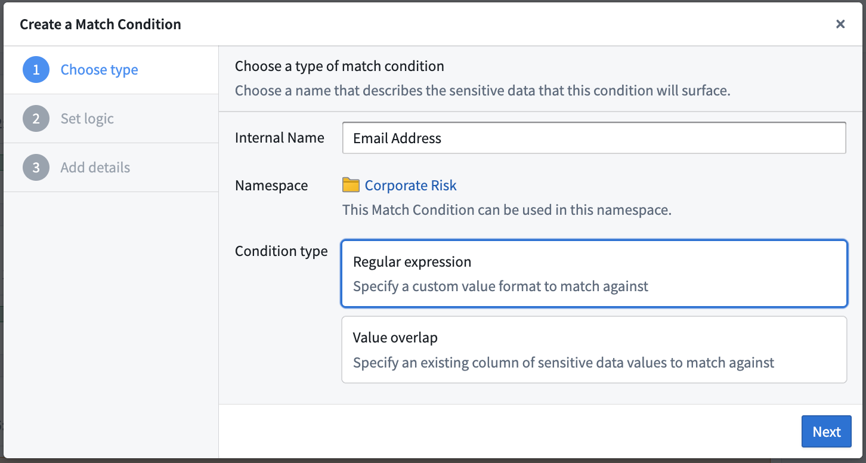
Task: Click the Next button
Action: 827,432
